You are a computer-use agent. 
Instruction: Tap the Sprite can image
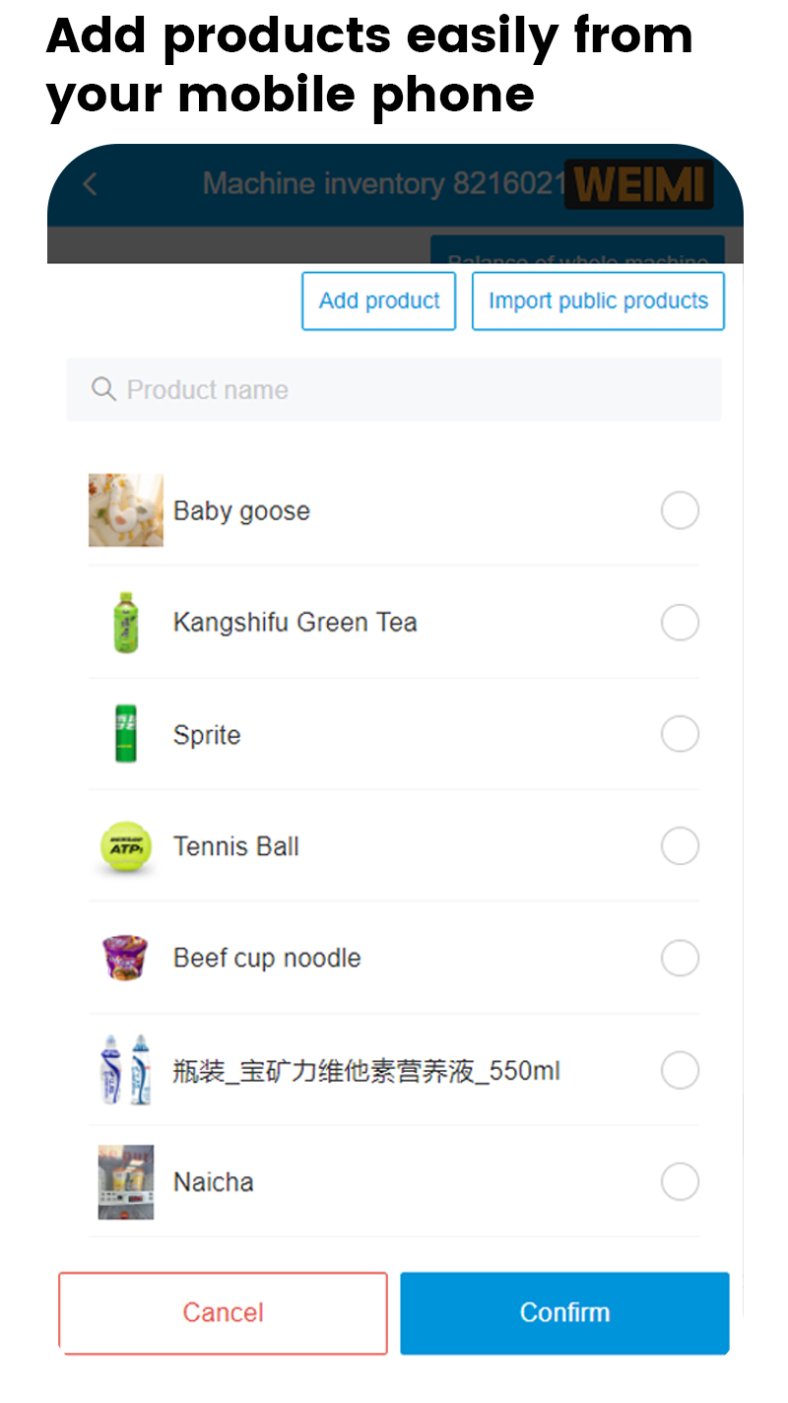click(x=126, y=734)
